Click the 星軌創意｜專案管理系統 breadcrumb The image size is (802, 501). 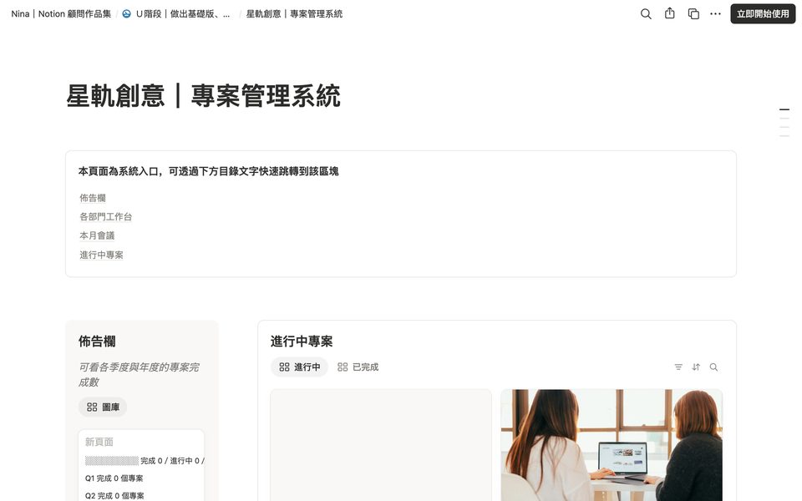[x=294, y=14]
